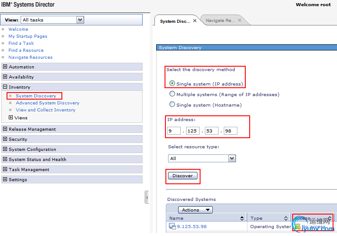Expand the Settings section

[x=5, y=179]
